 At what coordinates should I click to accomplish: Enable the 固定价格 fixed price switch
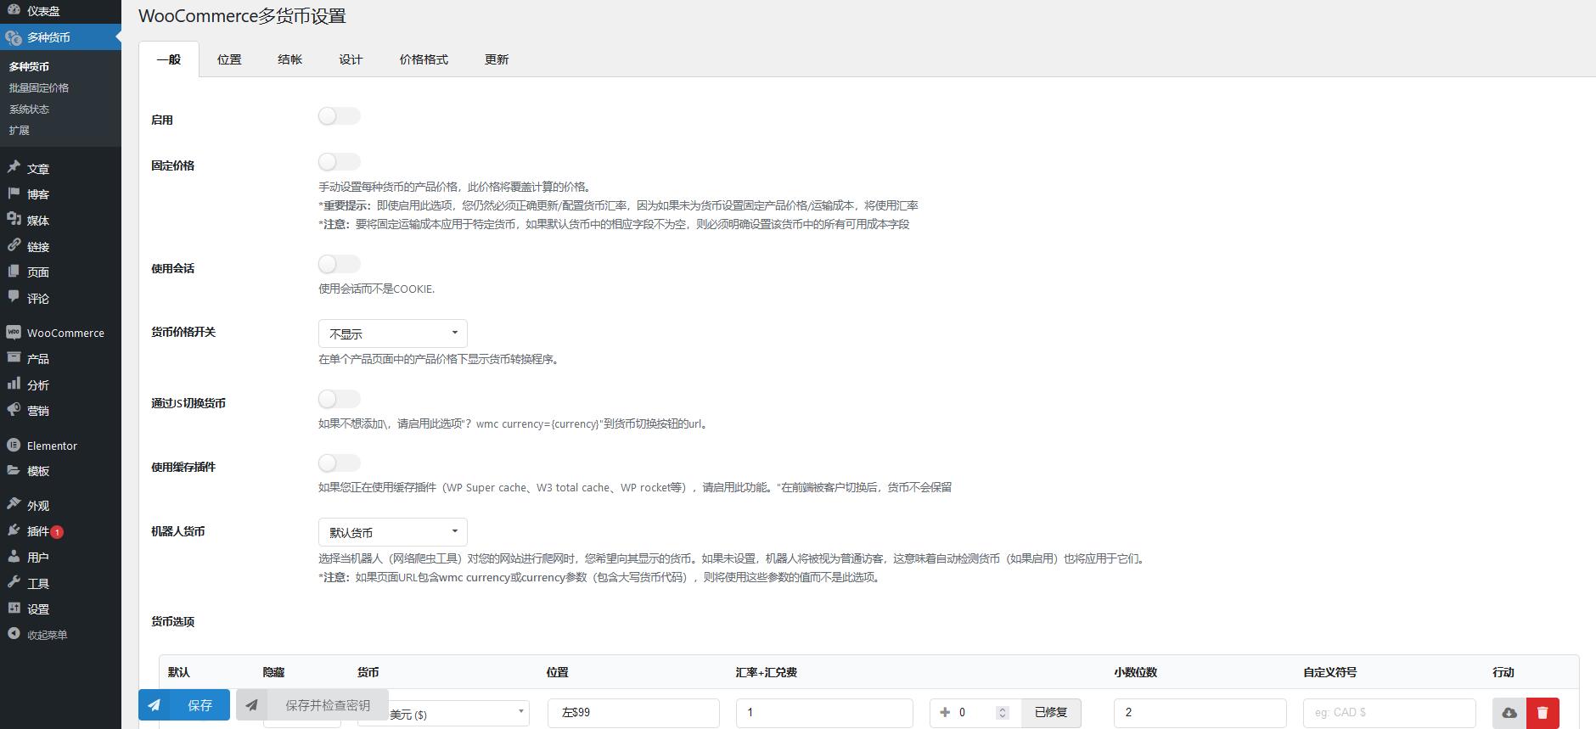pyautogui.click(x=339, y=161)
